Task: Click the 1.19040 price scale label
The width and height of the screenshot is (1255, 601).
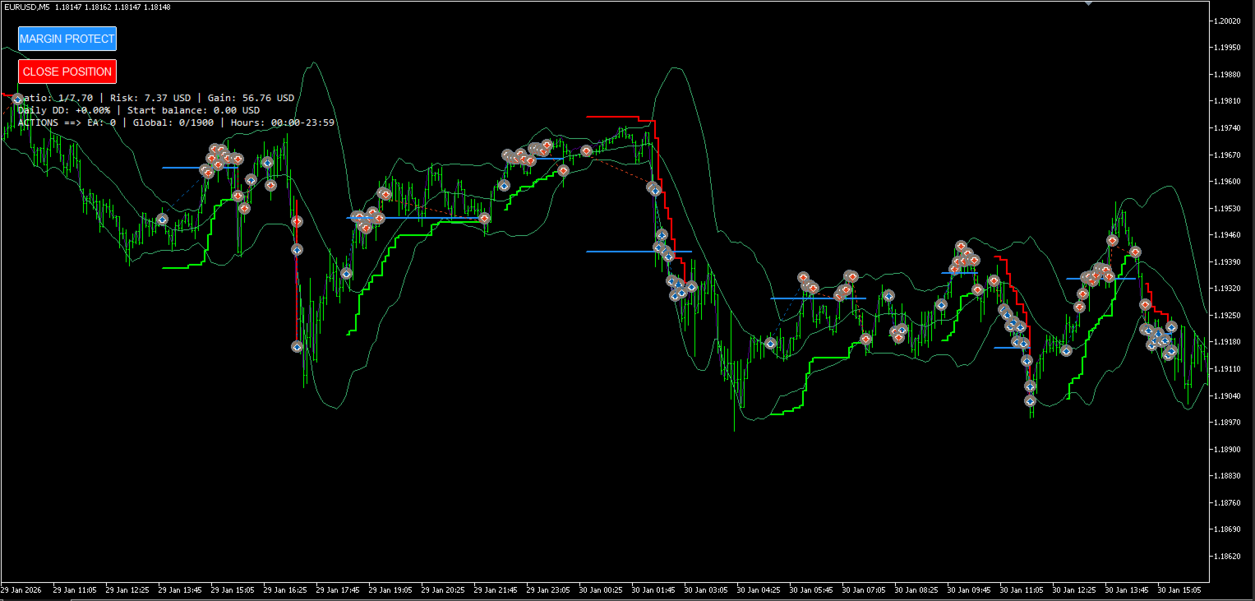Action: [x=1226, y=396]
